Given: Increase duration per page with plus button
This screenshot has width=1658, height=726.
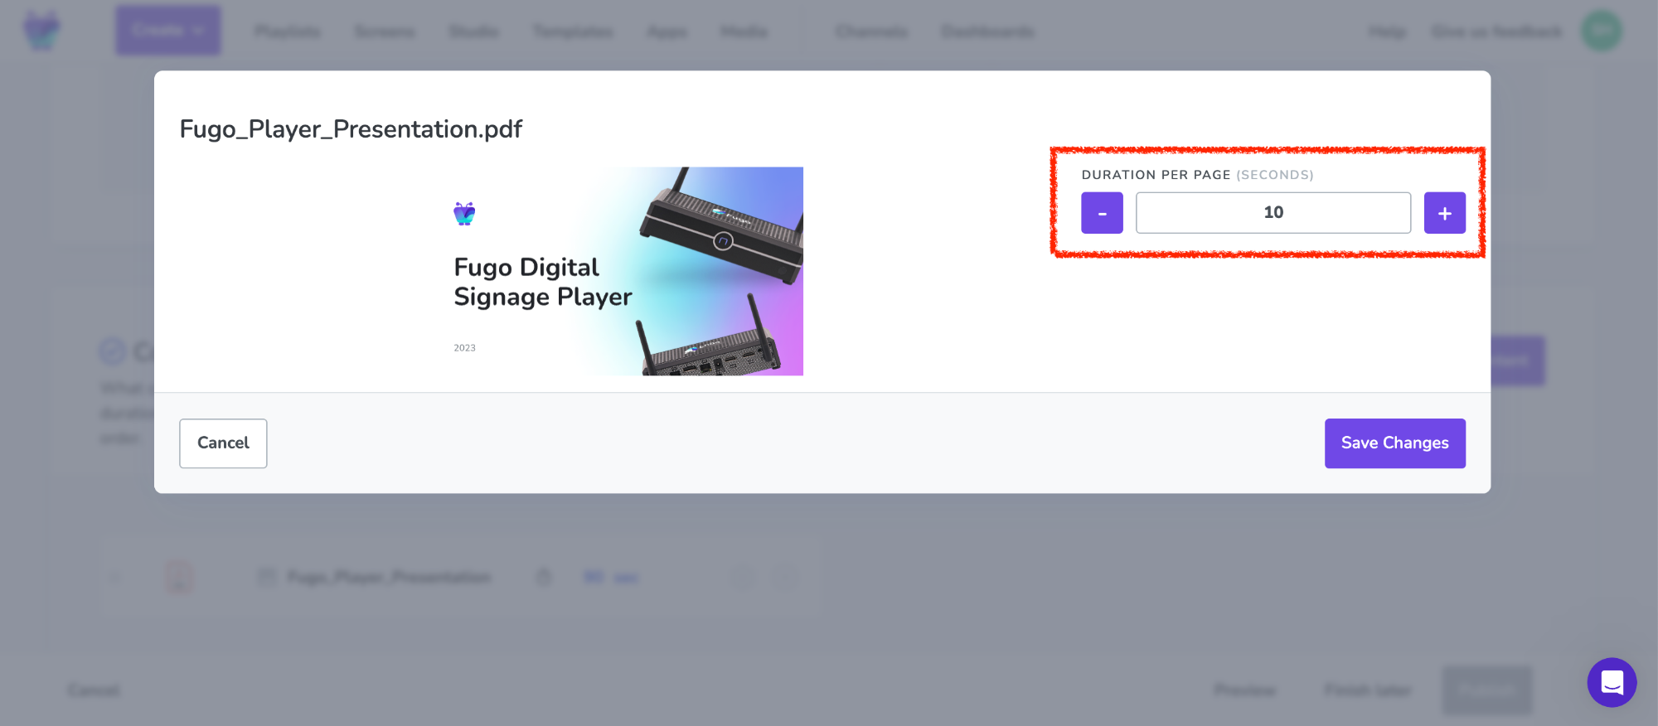Looking at the screenshot, I should click(x=1444, y=213).
